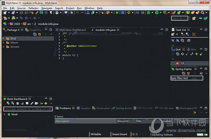
Task: Click the blue deploy upload icon
Action: pyautogui.click(x=88, y=13)
